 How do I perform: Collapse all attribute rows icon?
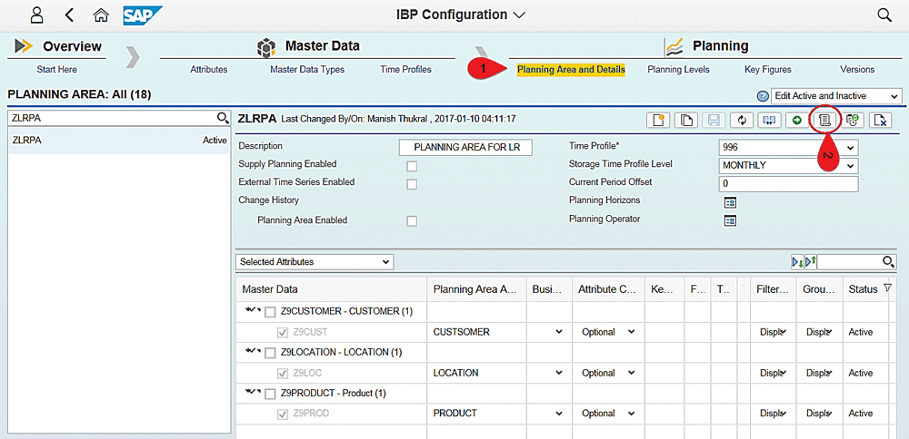811,262
